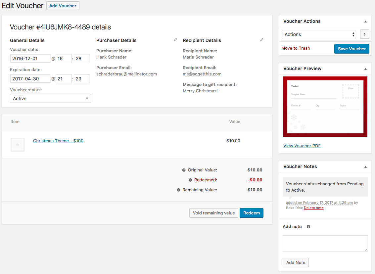Open help tooltip next to Remaining Value

[x=178, y=190]
